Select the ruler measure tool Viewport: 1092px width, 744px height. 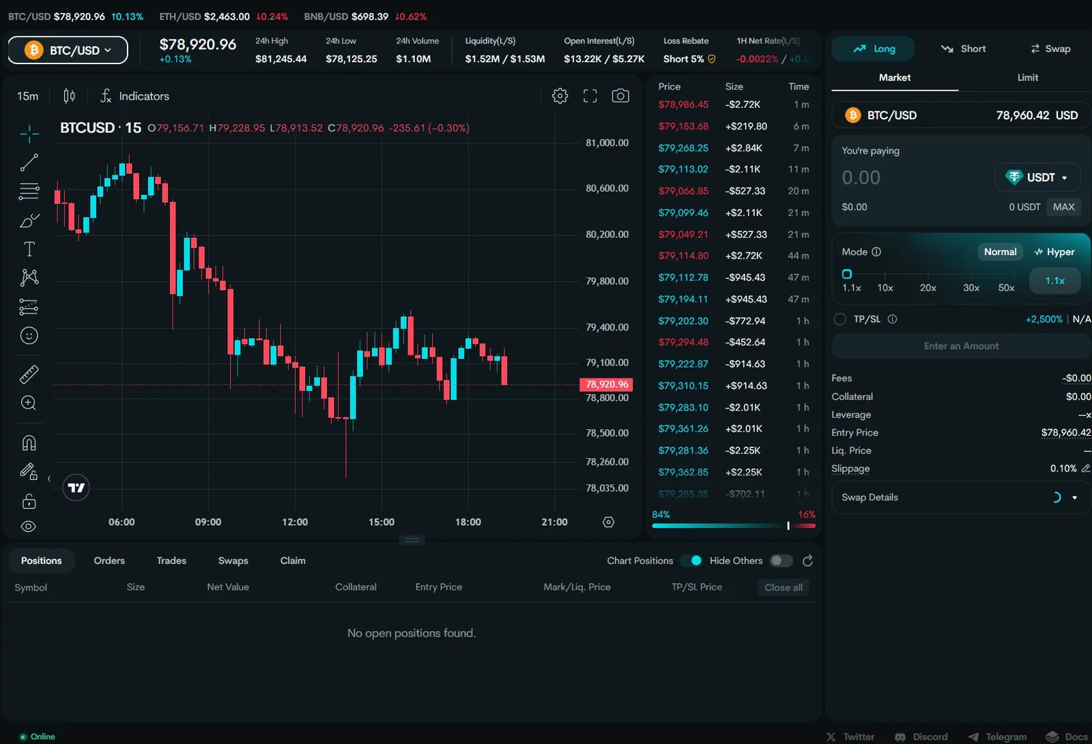click(29, 374)
